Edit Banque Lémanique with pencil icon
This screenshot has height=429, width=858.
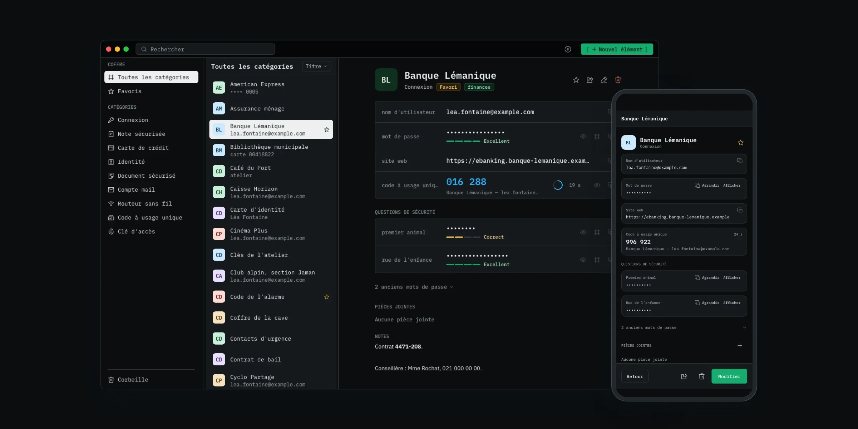click(604, 80)
